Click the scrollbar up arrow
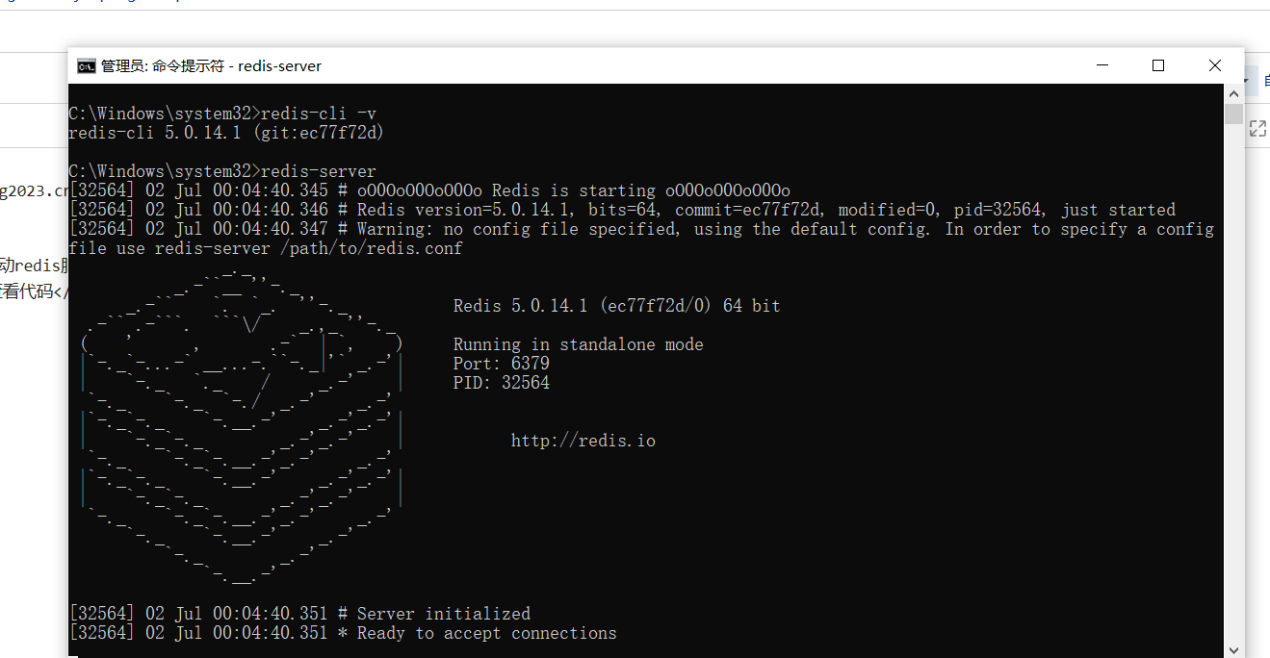 click(x=1233, y=93)
